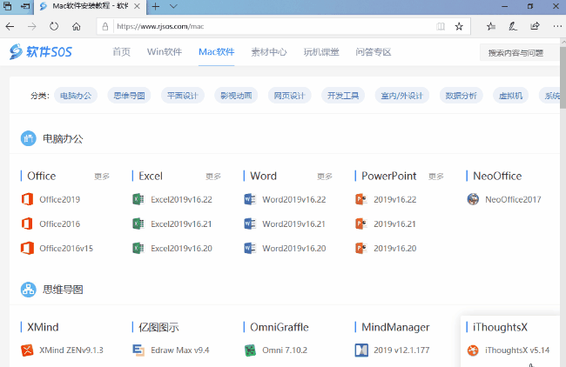Click the 思维导图 section icon
The image size is (566, 367).
click(28, 290)
